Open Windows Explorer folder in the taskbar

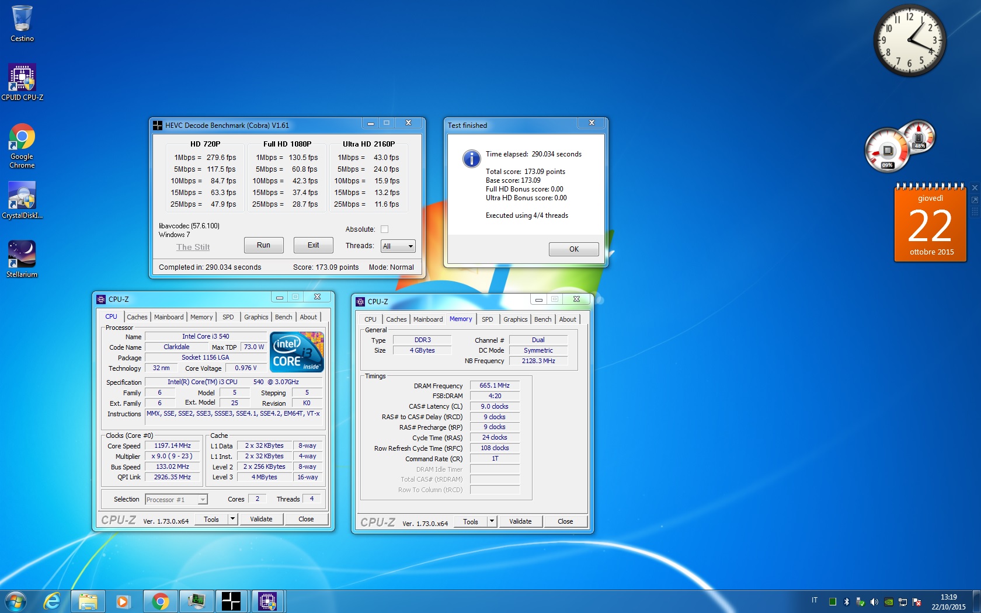pyautogui.click(x=88, y=601)
